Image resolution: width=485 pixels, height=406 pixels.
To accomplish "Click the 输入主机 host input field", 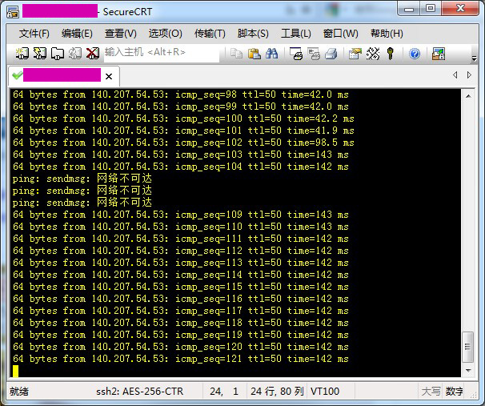I will [x=162, y=53].
